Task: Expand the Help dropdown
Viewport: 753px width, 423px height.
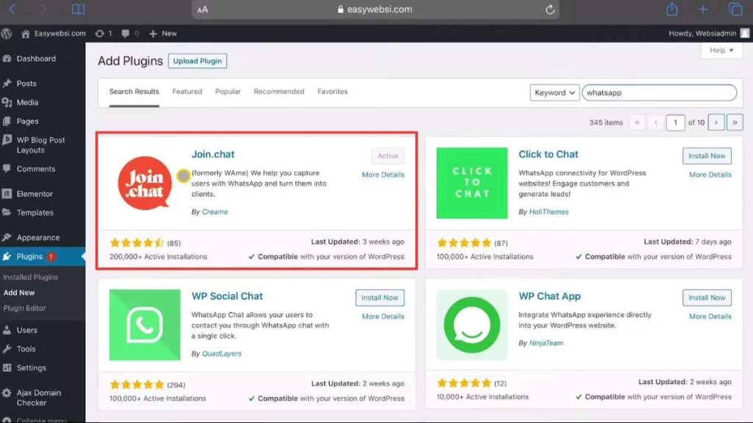Action: tap(720, 50)
